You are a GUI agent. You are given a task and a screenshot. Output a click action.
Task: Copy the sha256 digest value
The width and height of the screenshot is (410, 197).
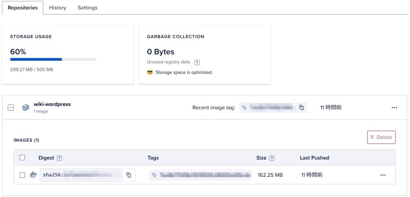[x=129, y=175]
